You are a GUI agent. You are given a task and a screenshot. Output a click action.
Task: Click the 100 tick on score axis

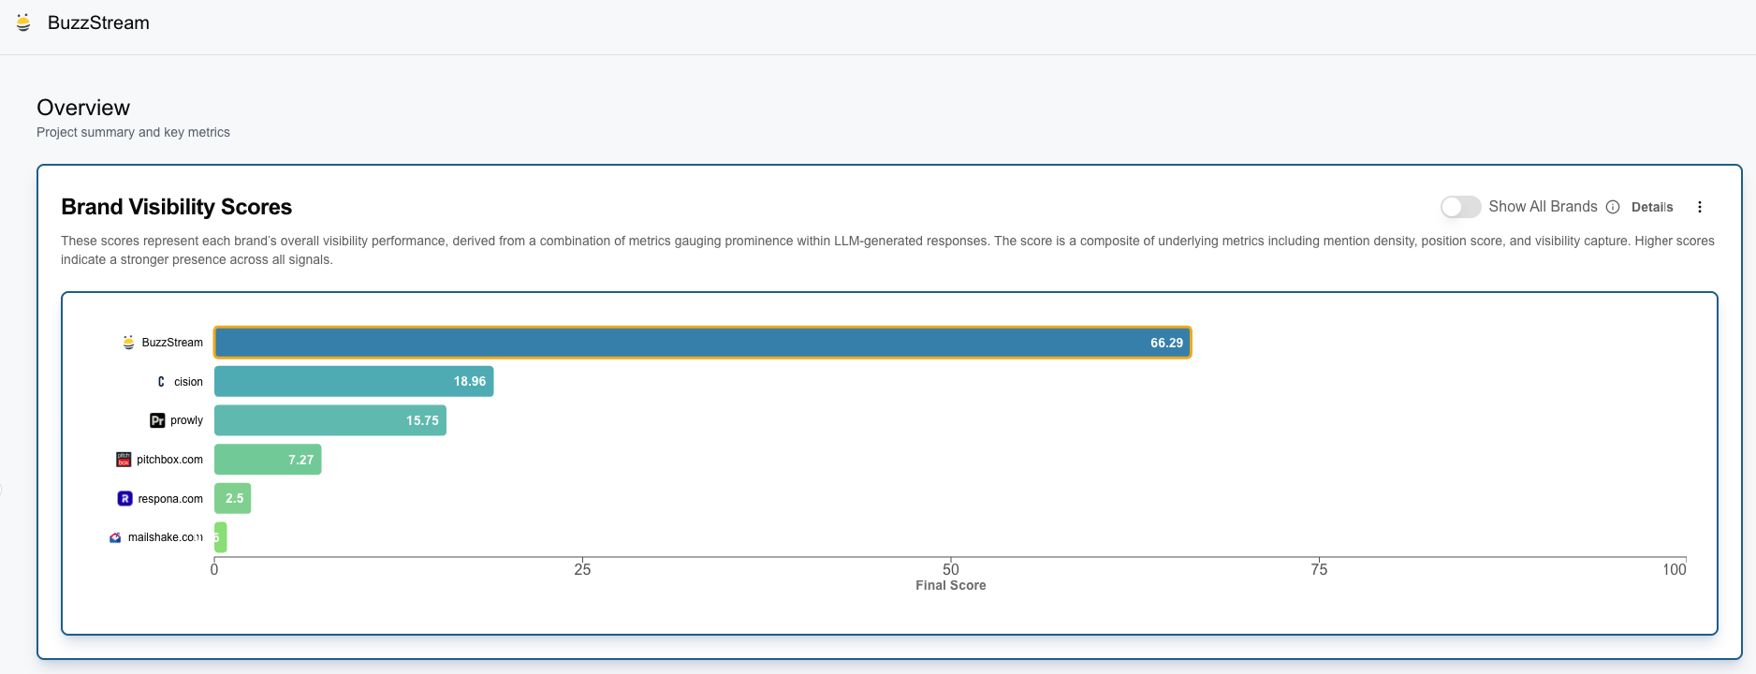click(1675, 569)
